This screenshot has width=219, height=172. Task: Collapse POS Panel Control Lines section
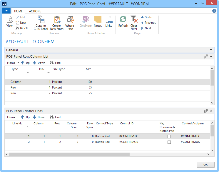(211, 111)
